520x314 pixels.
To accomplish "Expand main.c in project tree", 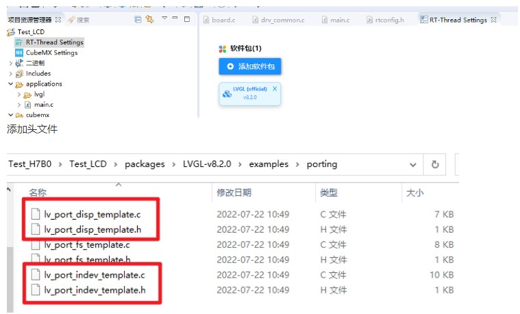I will (x=19, y=105).
